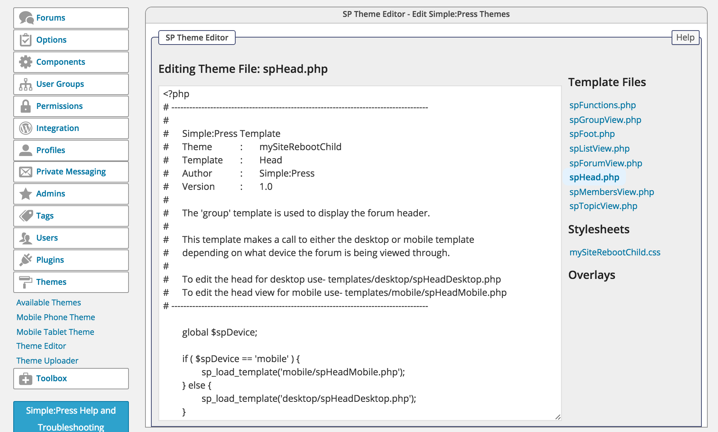This screenshot has height=432, width=718.
Task: Click the 'global $spDevice;' code line
Action: coord(220,332)
